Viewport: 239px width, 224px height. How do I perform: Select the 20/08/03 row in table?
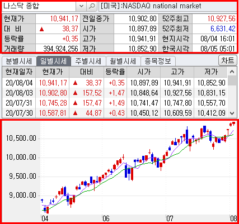pos(115,93)
